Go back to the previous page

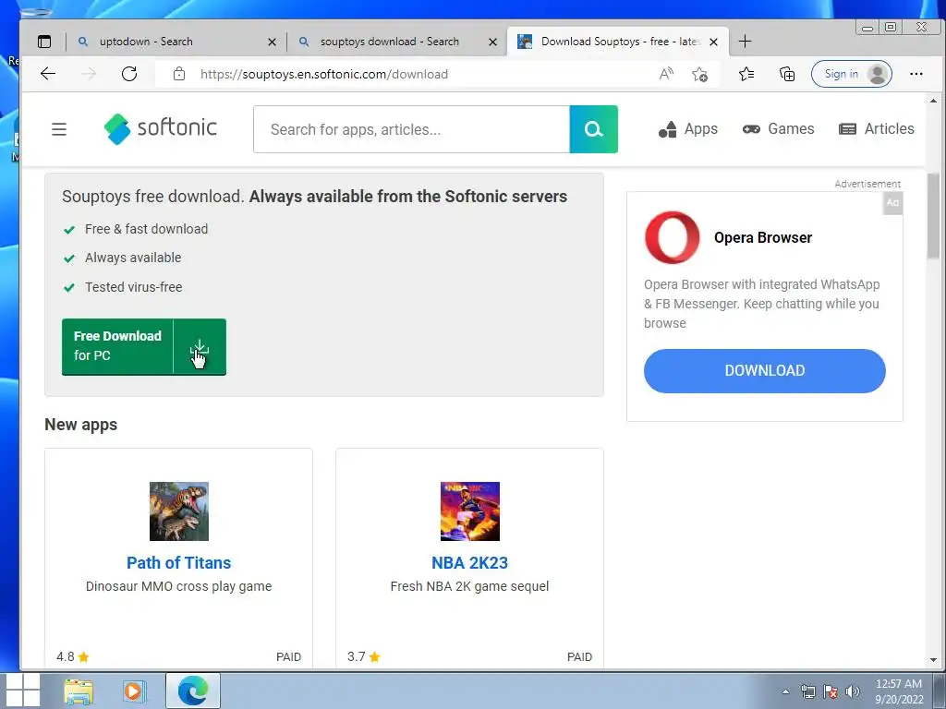click(x=48, y=74)
